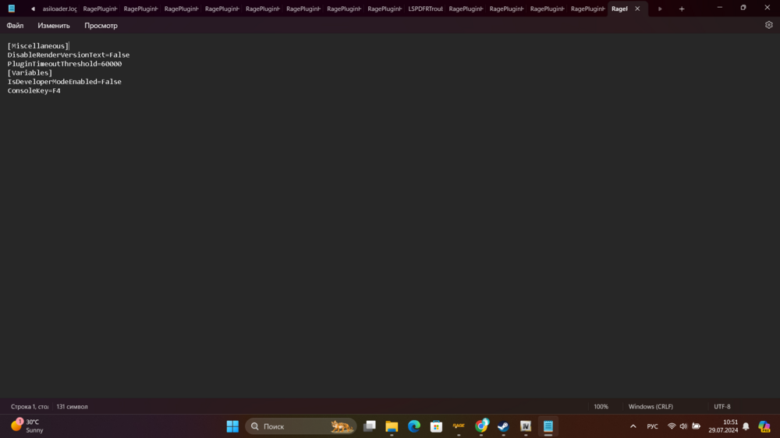This screenshot has width=780, height=438.
Task: Launch Microsoft Edge from taskbar
Action: click(x=414, y=426)
